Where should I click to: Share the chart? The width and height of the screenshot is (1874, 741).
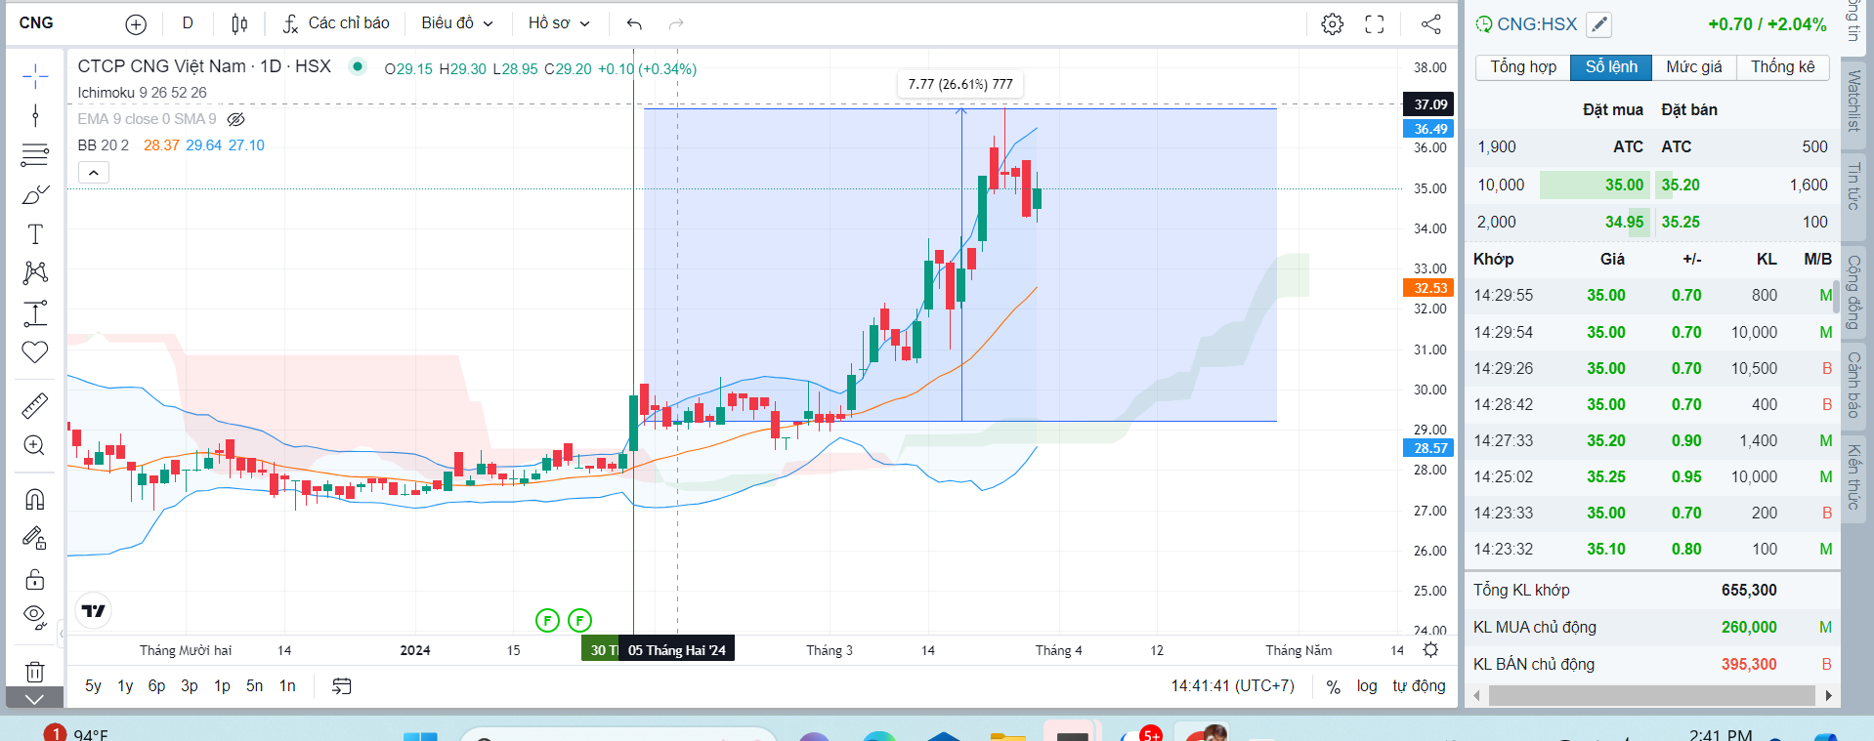pyautogui.click(x=1431, y=23)
